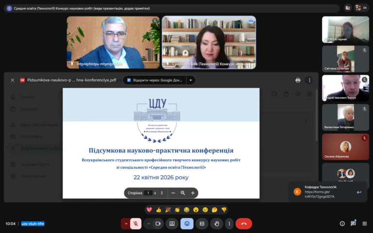The image size is (373, 233).
Task: Zoom in using the plus button
Action: tap(192, 193)
